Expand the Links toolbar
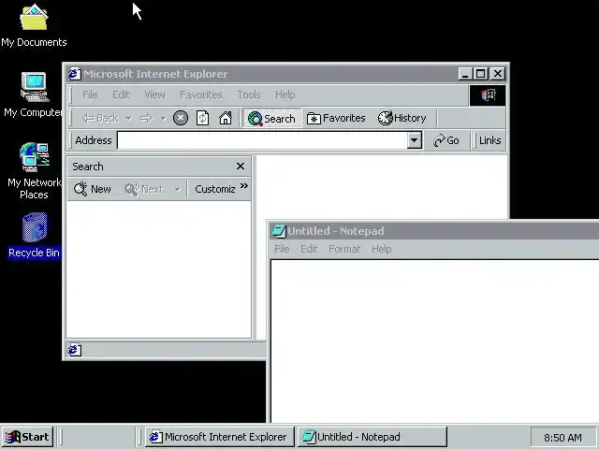599x449 pixels. coord(489,140)
